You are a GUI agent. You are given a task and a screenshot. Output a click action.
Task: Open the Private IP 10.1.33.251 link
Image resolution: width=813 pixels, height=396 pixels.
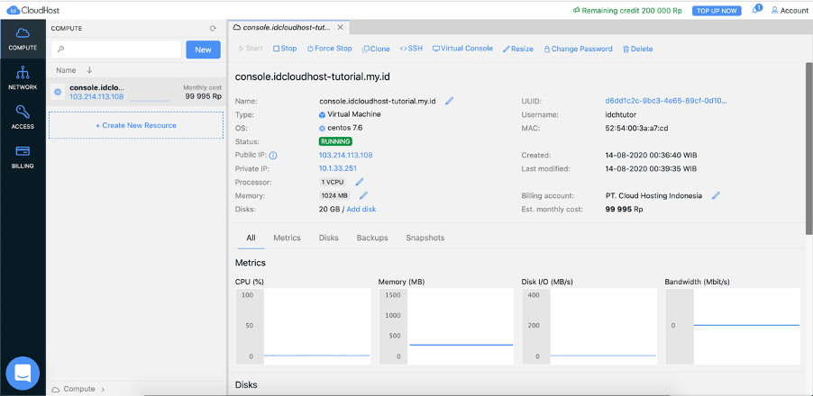tap(337, 169)
